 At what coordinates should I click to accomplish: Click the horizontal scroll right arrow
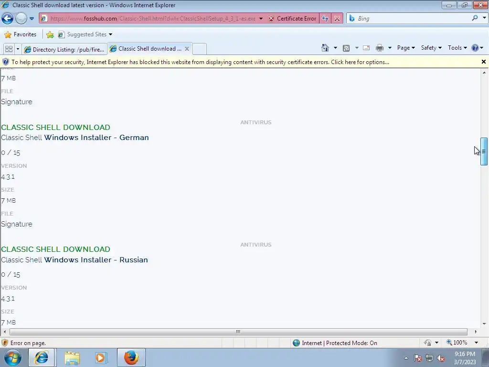476,332
